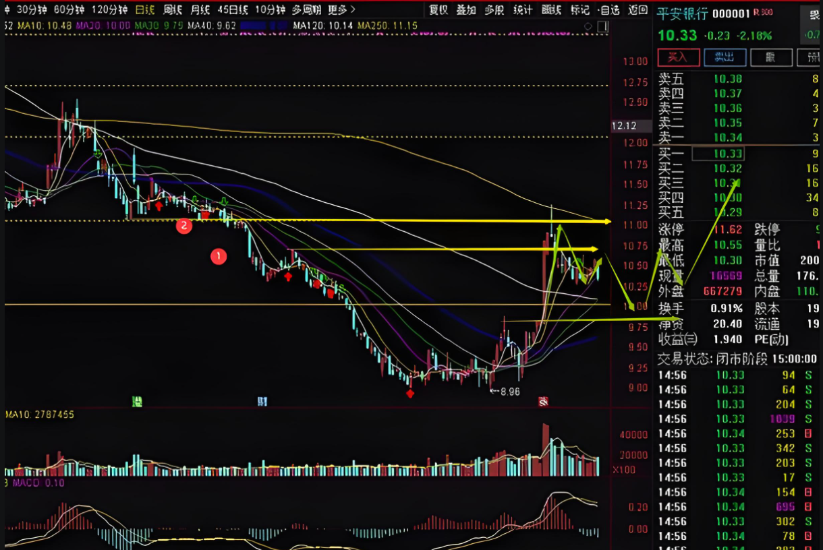The width and height of the screenshot is (823, 550).
Task: Select the 月线 monthly chart tab
Action: 200,9
